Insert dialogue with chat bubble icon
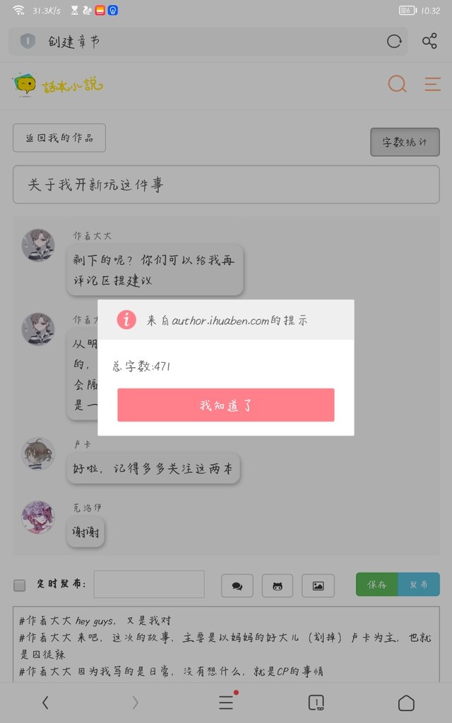The image size is (452, 723). tap(237, 585)
